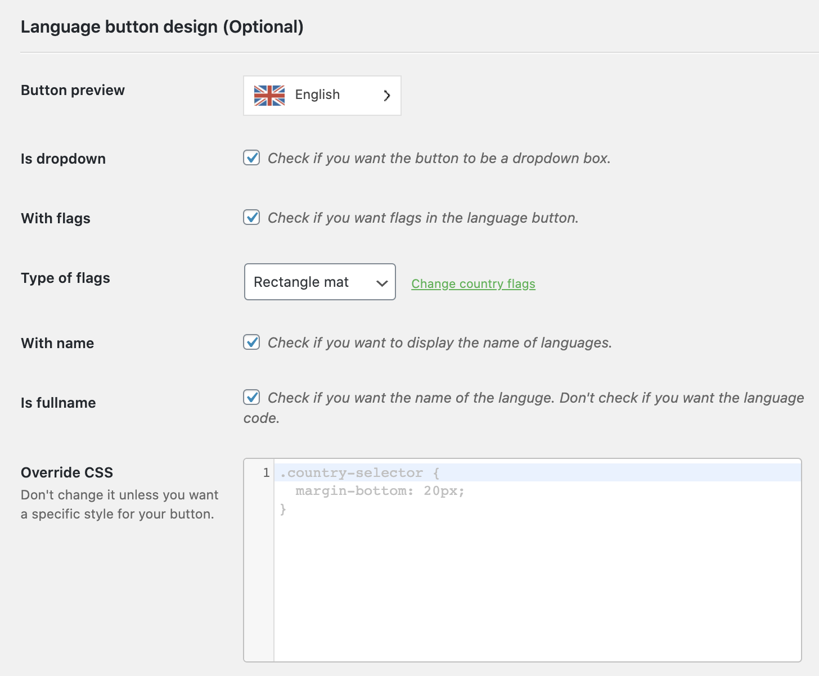Toggle the With flags checkbox
The height and width of the screenshot is (676, 819).
pyautogui.click(x=251, y=218)
